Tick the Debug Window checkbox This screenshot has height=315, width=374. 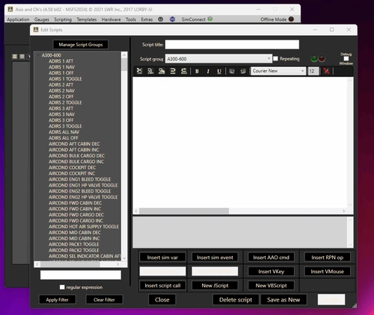pyautogui.click(x=346, y=59)
